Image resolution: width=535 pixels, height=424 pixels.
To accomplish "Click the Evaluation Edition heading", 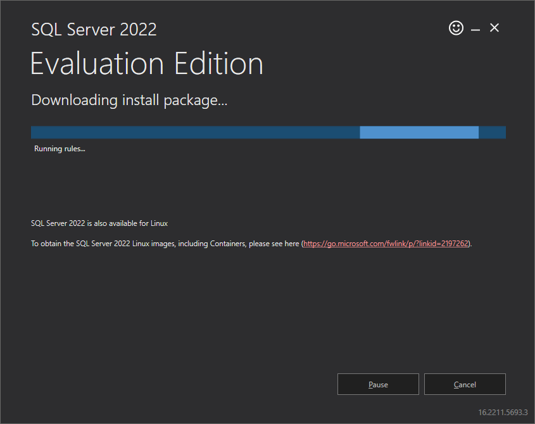I will point(146,63).
